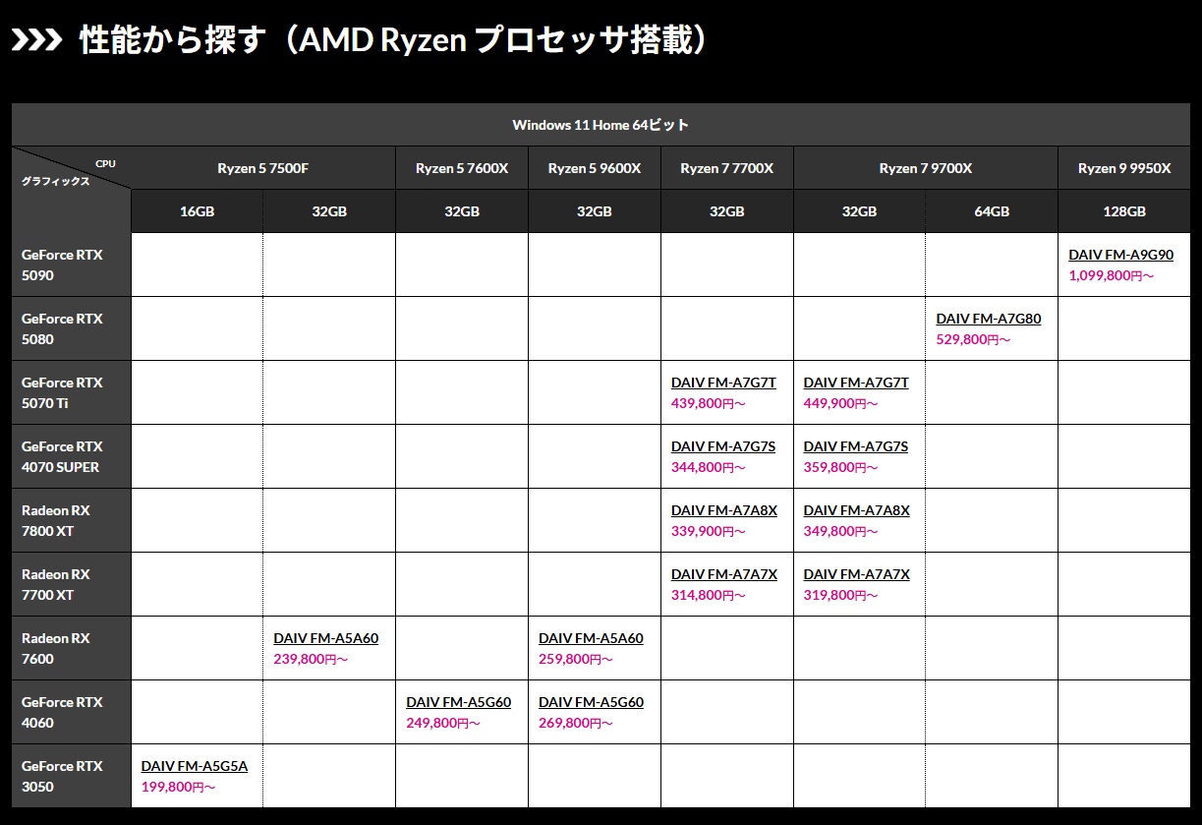This screenshot has height=825, width=1202.
Task: Click the 339,900円 price text
Action: [709, 532]
